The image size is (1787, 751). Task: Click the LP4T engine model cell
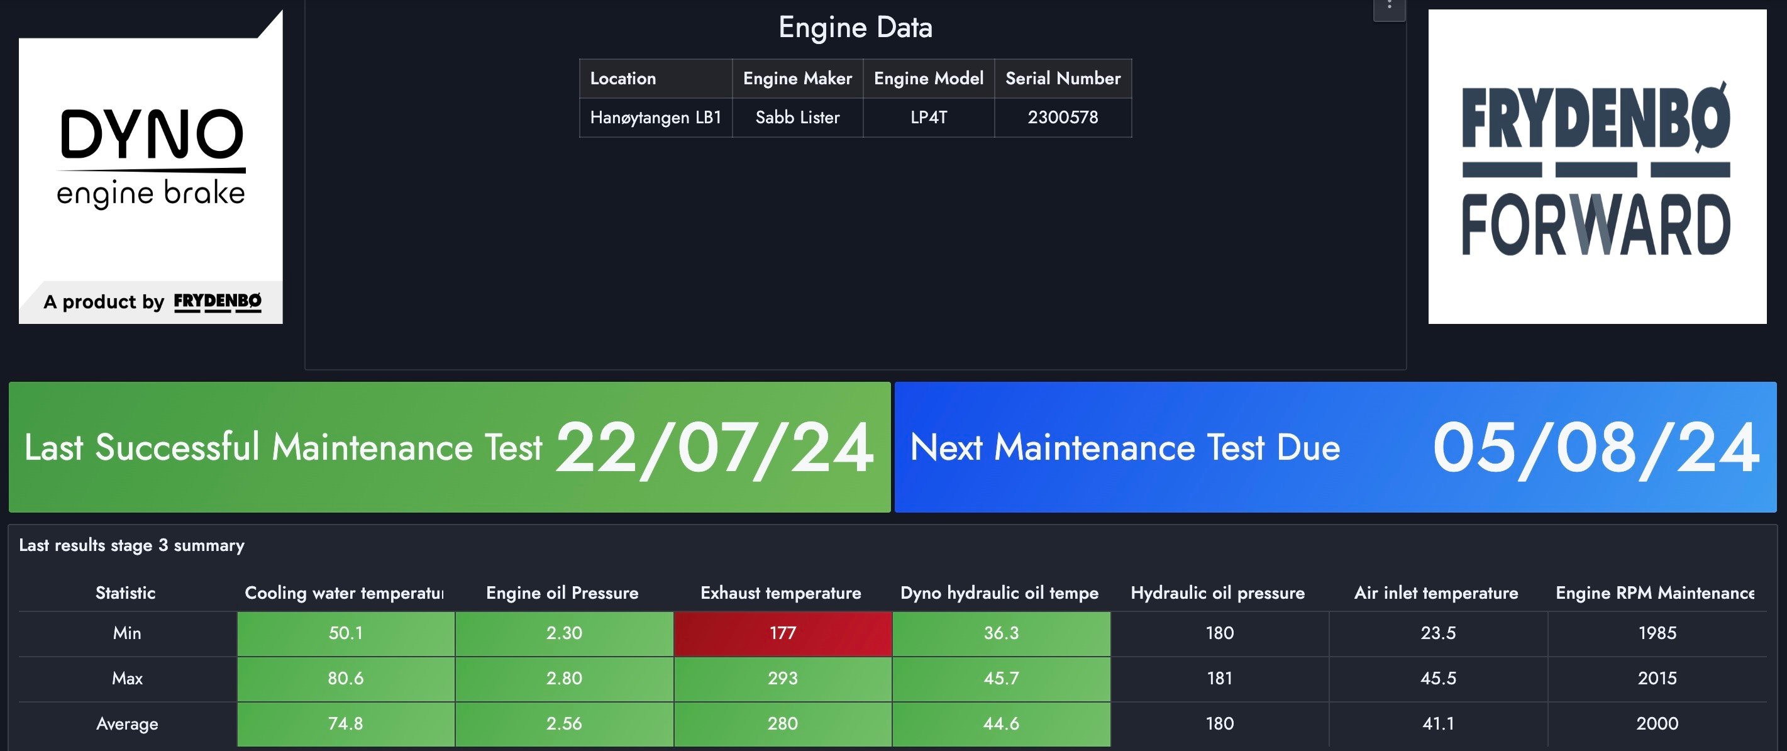927,118
